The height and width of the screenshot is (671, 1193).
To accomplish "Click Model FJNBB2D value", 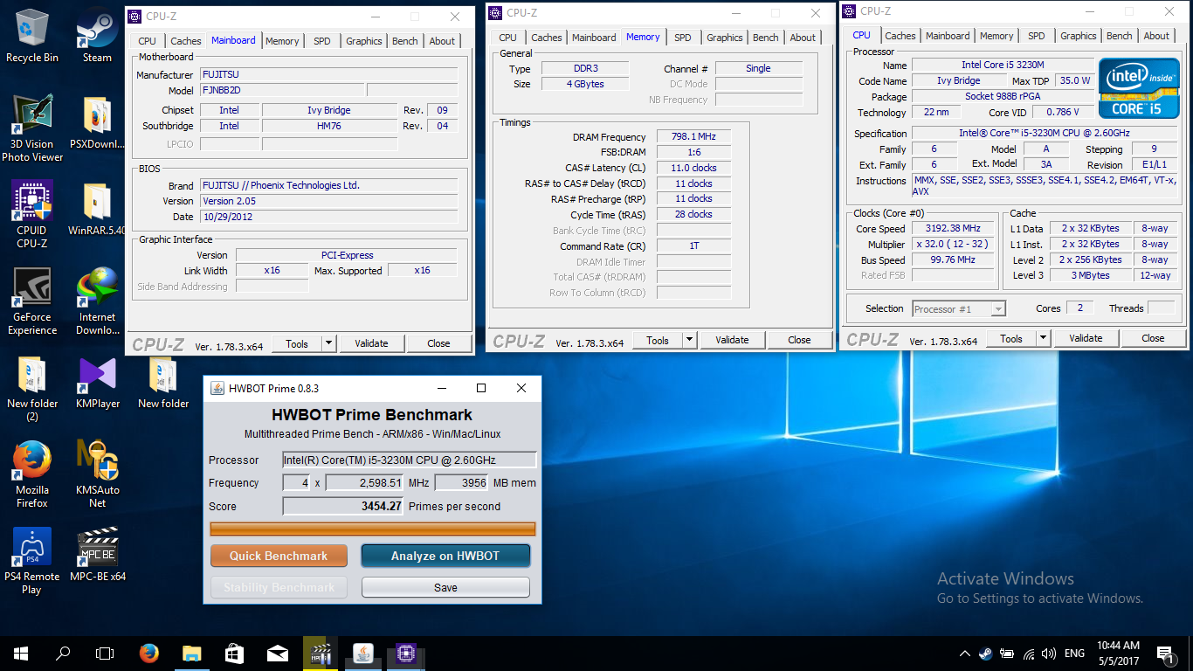I will (x=282, y=90).
